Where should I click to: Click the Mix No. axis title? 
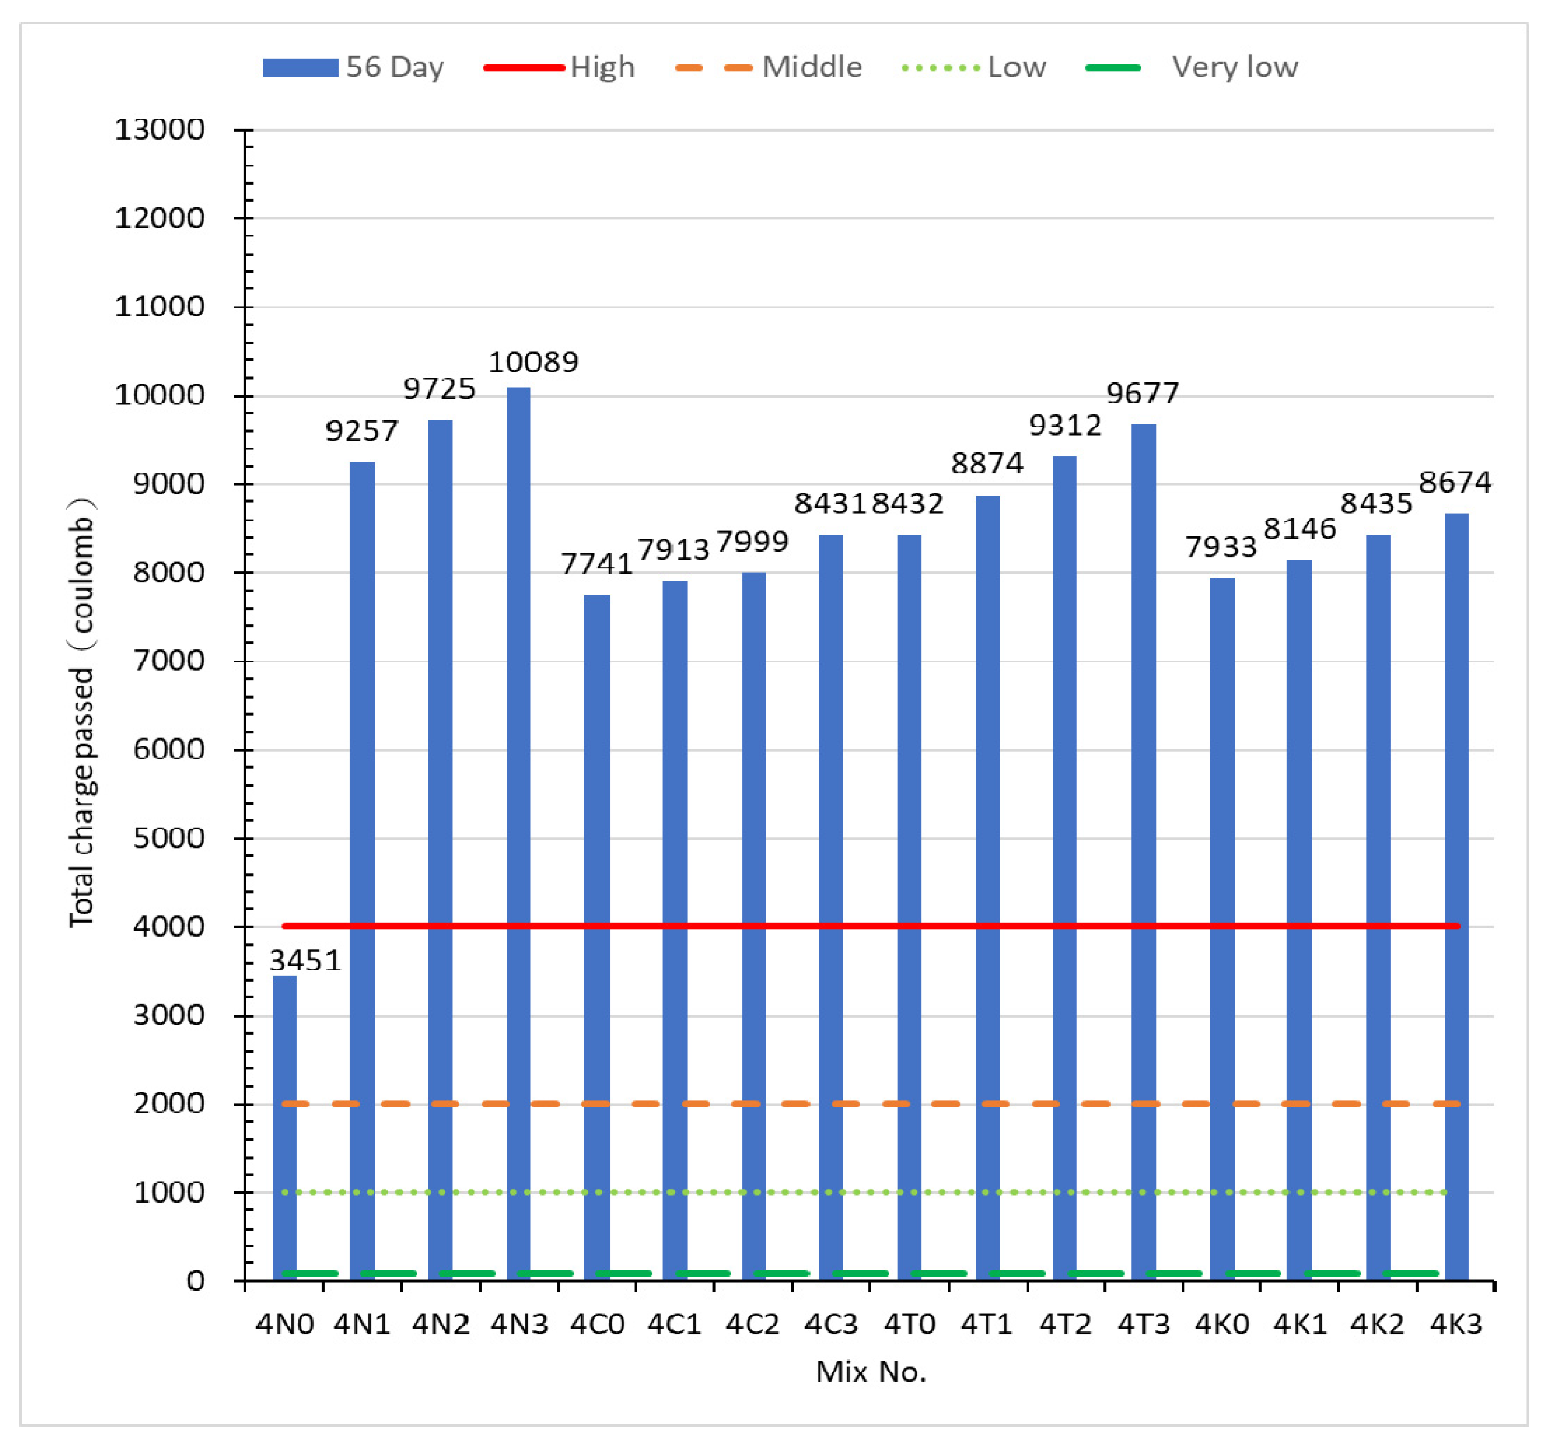tap(871, 1372)
